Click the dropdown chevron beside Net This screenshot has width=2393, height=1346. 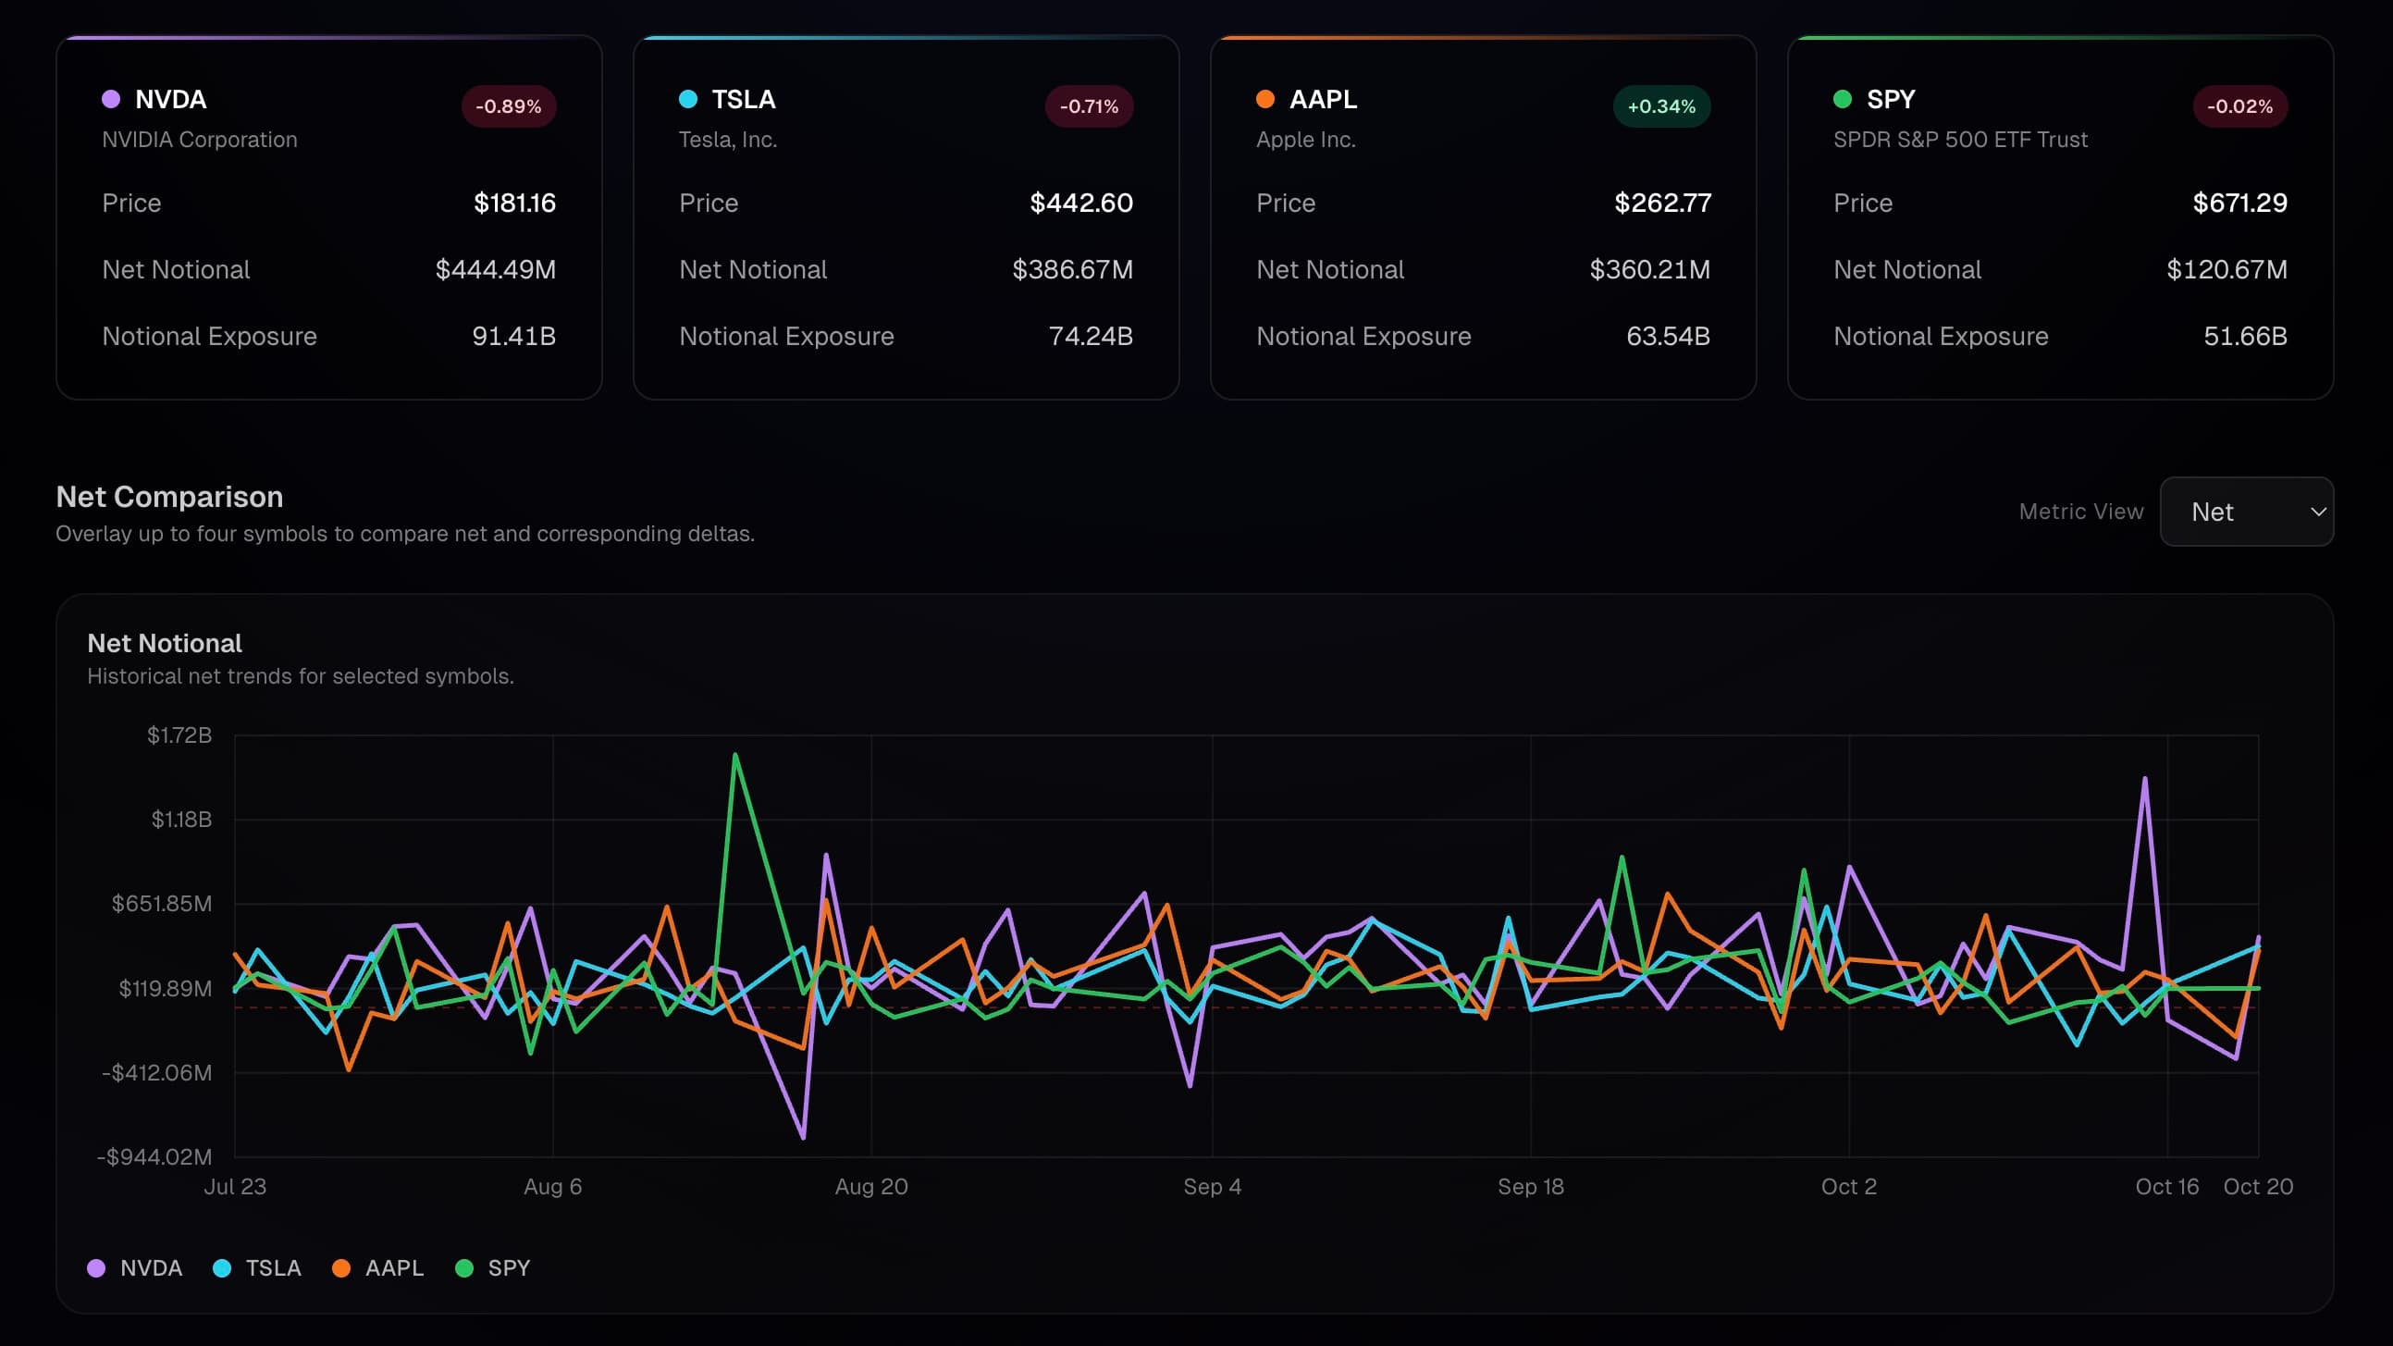pyautogui.click(x=2318, y=512)
